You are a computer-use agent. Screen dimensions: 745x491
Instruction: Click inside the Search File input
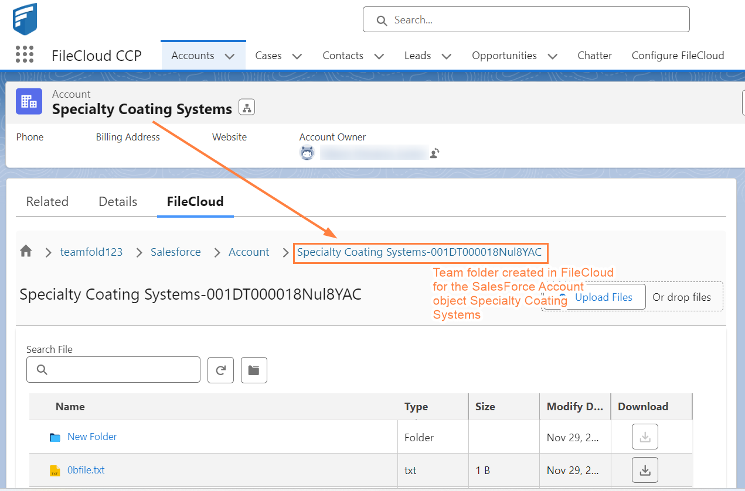[x=113, y=369]
